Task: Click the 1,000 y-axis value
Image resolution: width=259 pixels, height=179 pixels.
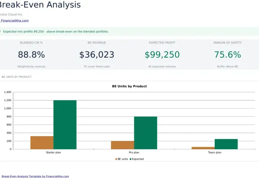Action: click(x=8, y=108)
